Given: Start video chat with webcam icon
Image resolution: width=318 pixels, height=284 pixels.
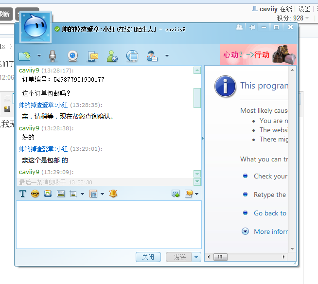Looking at the screenshot, I should (72, 56).
